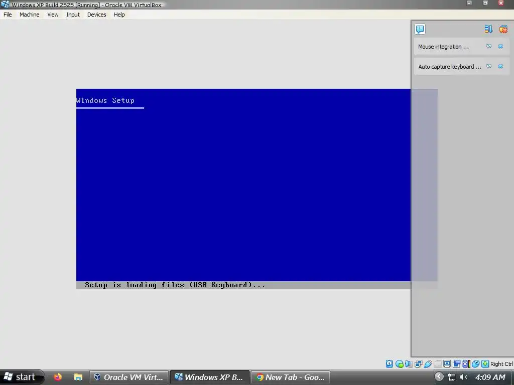514x385 pixels.
Task: Click the volume speaker tray icon
Action: tap(463, 377)
